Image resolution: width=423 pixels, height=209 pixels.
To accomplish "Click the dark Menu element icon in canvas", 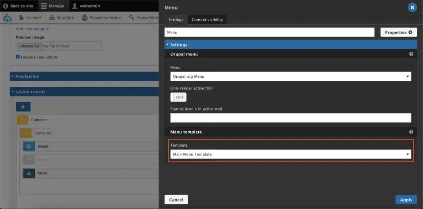I will pyautogui.click(x=29, y=173).
